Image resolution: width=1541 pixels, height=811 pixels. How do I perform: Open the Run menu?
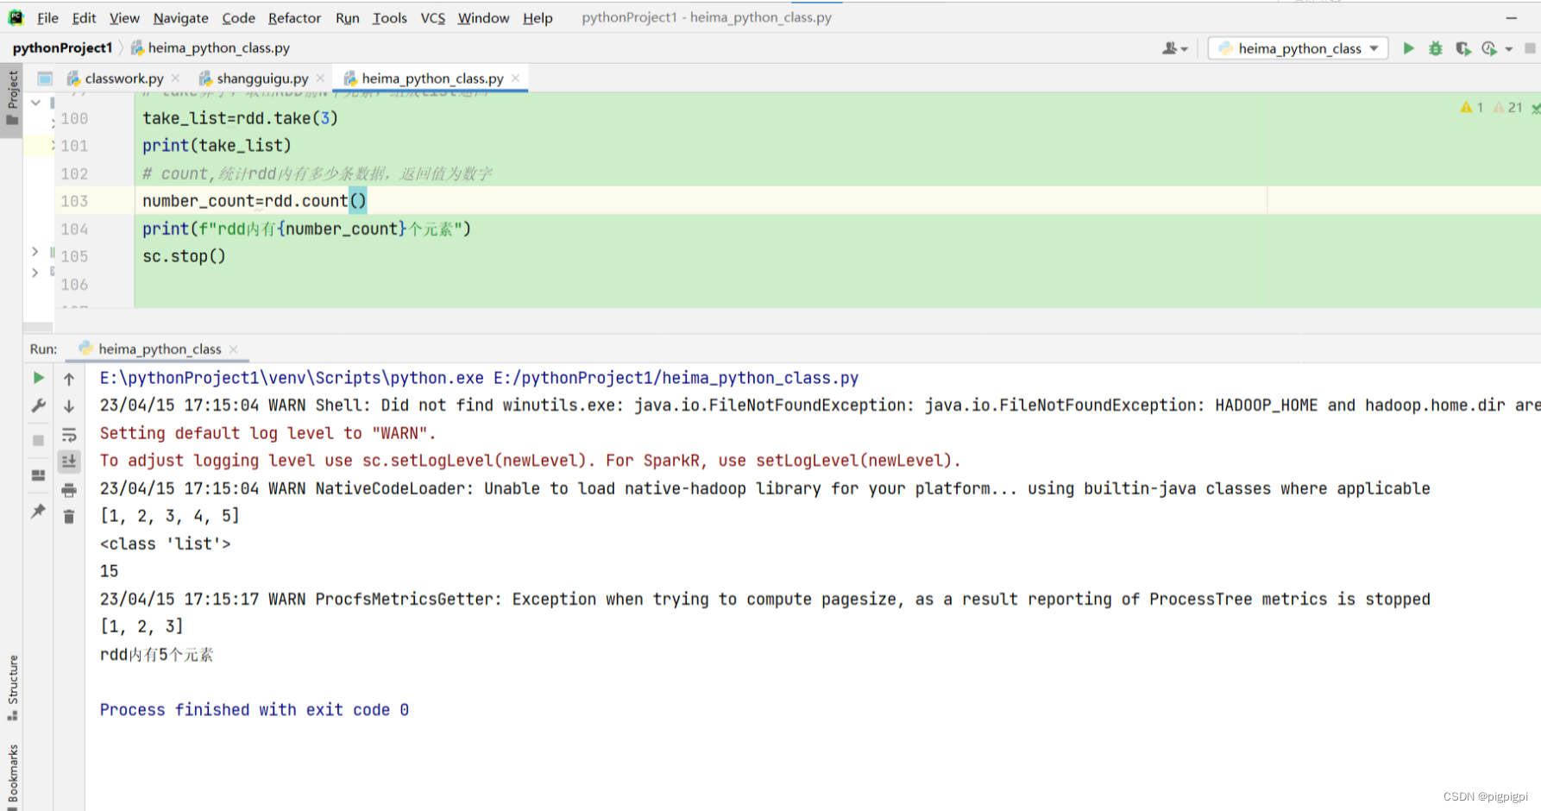(x=348, y=17)
